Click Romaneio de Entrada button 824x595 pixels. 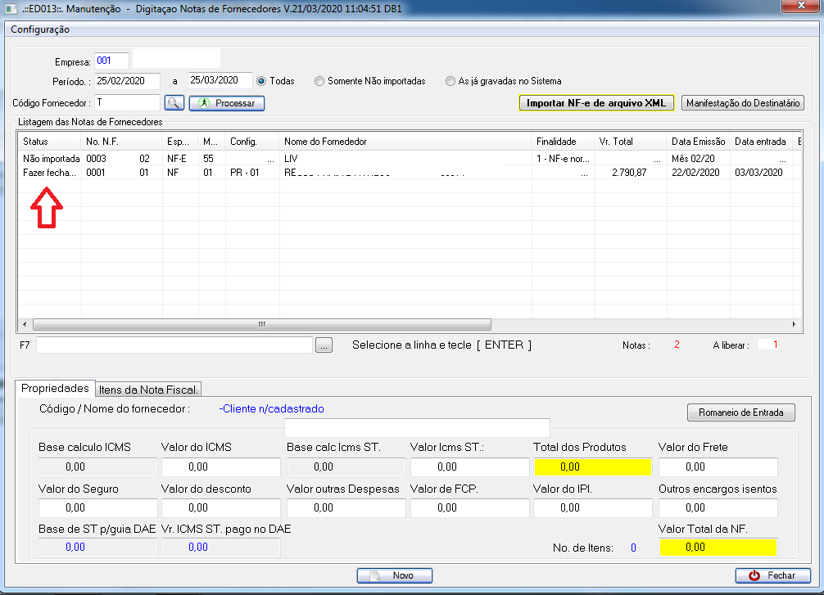tap(740, 412)
